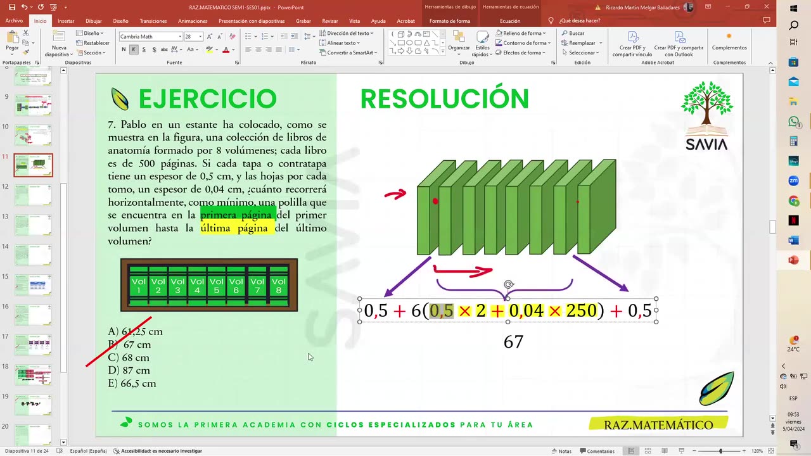Switch to the Transiciones tab
The image size is (811, 456).
(x=153, y=21)
